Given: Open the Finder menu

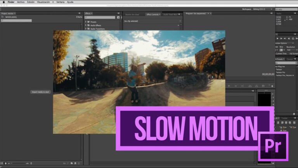Looking at the screenshot, I should click(x=11, y=2).
